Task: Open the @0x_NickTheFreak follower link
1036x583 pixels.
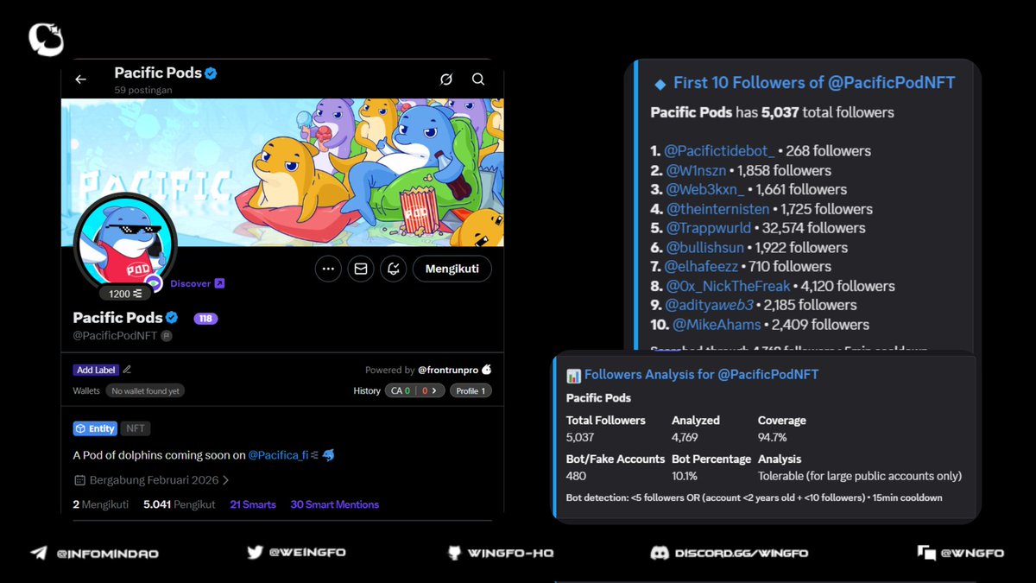Action: tap(728, 286)
